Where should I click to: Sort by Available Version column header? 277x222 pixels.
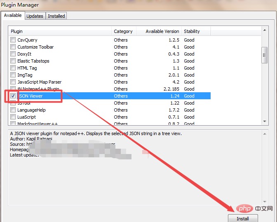tap(162, 31)
